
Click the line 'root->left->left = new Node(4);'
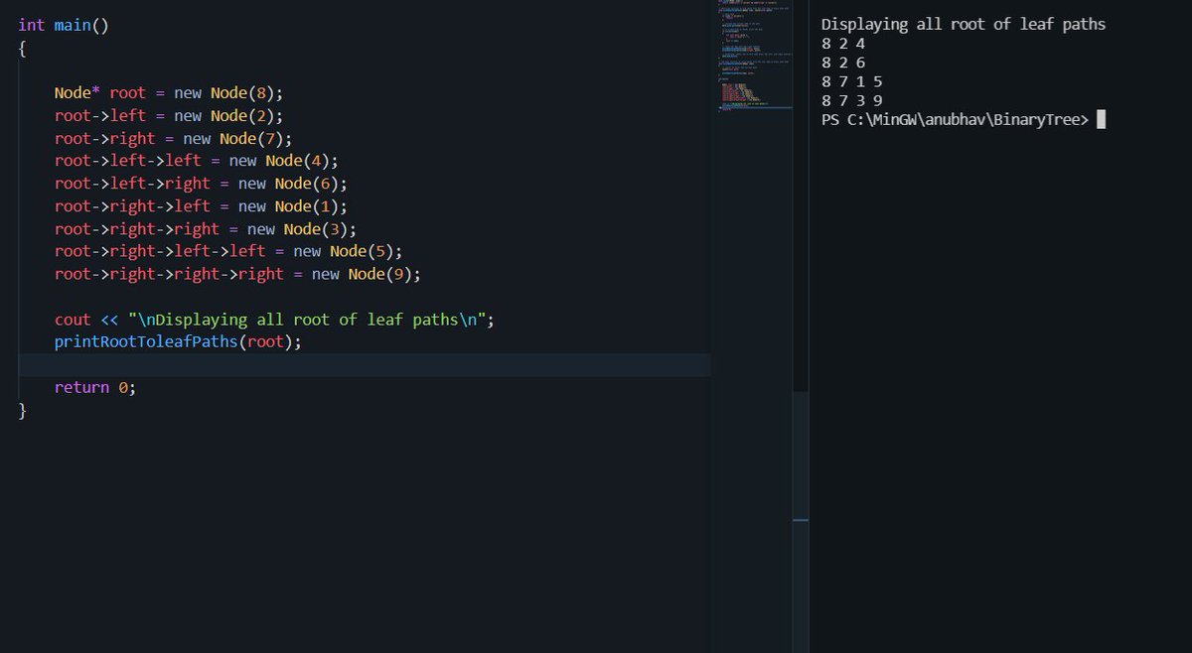(197, 161)
